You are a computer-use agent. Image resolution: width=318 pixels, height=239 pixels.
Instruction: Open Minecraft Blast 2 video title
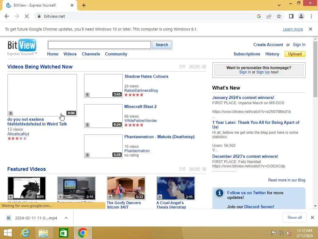(x=140, y=106)
